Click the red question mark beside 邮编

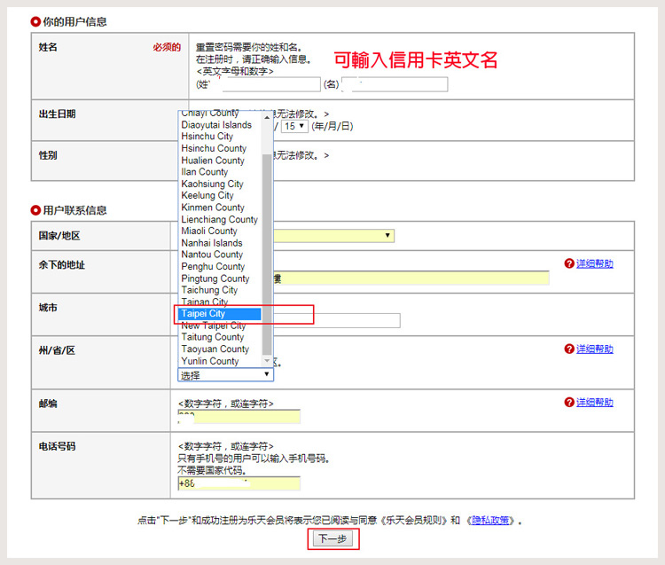[x=569, y=403]
